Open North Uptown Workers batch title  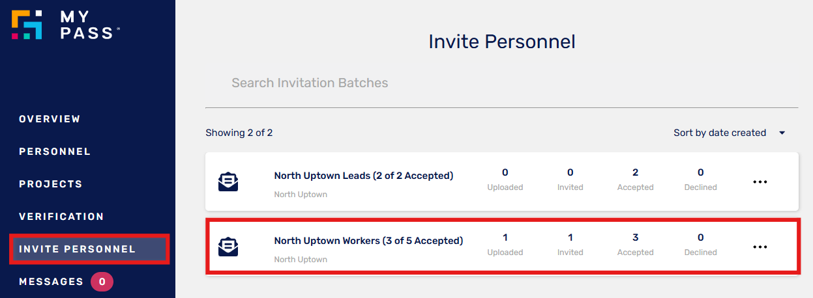point(368,241)
